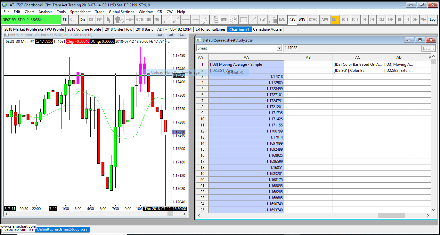
Task: Select the hand move tool
Action: click(119, 19)
